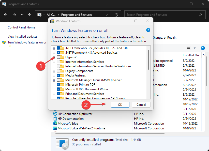Click Programs and Features breadcrumb

(77, 15)
